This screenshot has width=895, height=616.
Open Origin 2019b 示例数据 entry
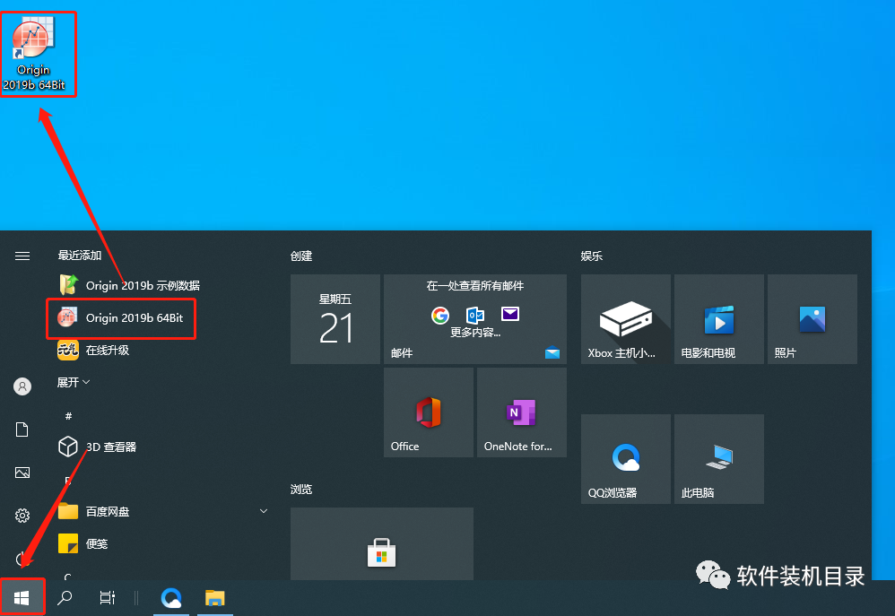(x=129, y=285)
